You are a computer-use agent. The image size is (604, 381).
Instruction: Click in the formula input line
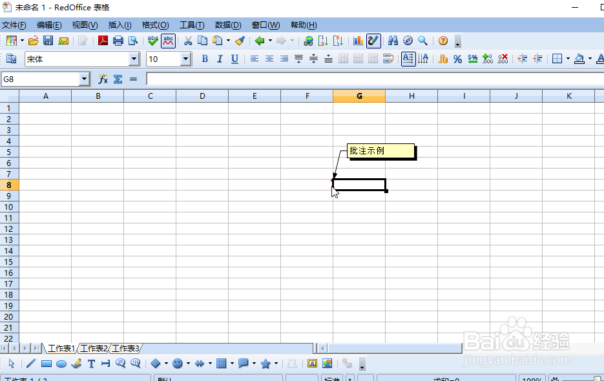click(x=375, y=79)
